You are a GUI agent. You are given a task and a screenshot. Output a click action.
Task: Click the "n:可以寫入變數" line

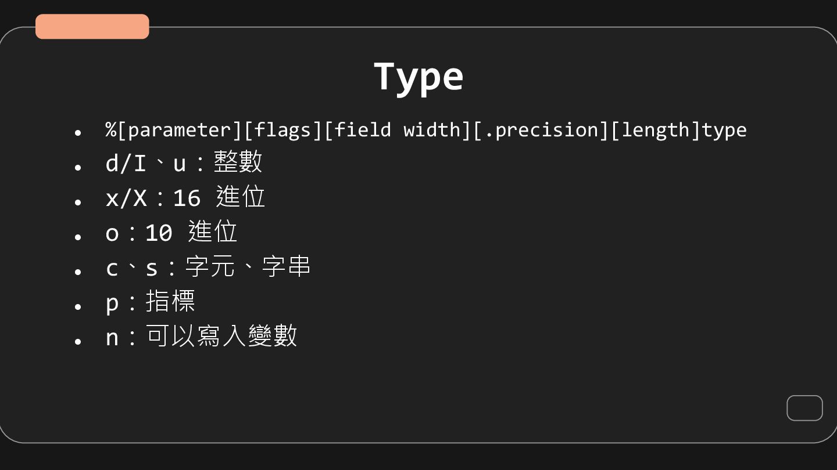pos(201,336)
